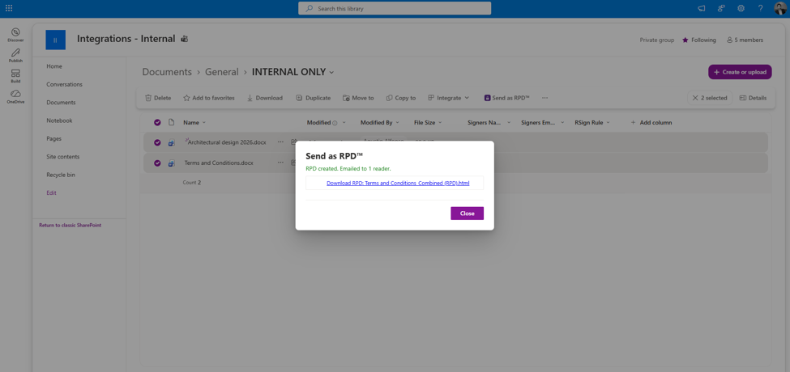Click Download in the command bar
Screen dimensions: 790x372
point(264,98)
